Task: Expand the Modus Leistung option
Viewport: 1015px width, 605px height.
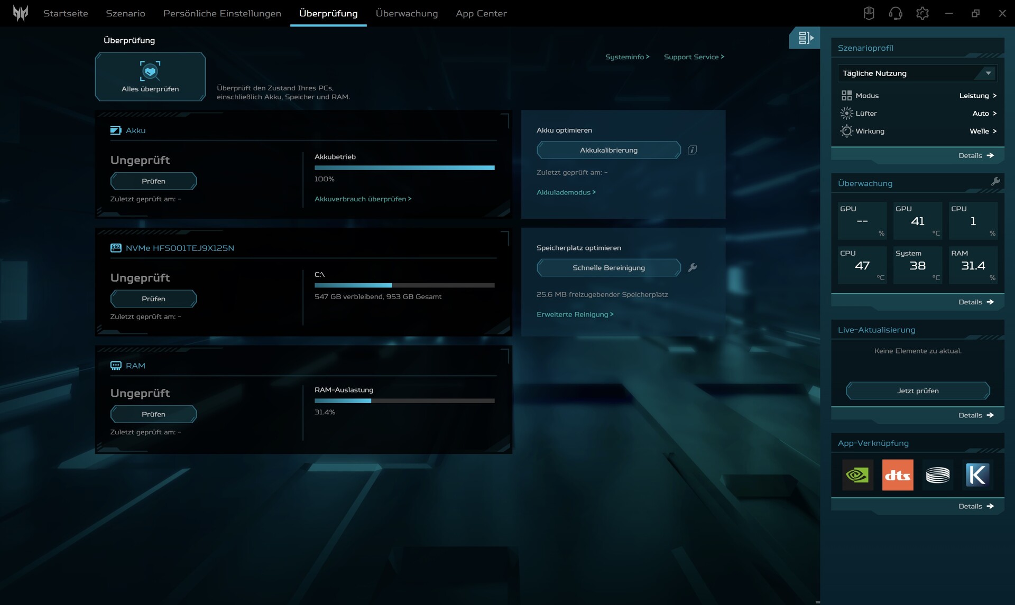Action: [977, 96]
